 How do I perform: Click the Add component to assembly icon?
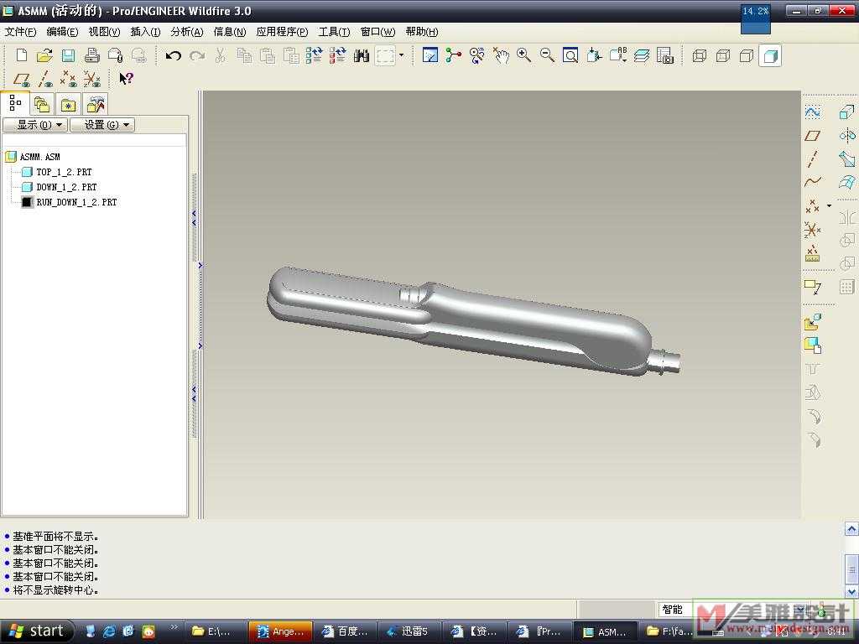coord(812,322)
